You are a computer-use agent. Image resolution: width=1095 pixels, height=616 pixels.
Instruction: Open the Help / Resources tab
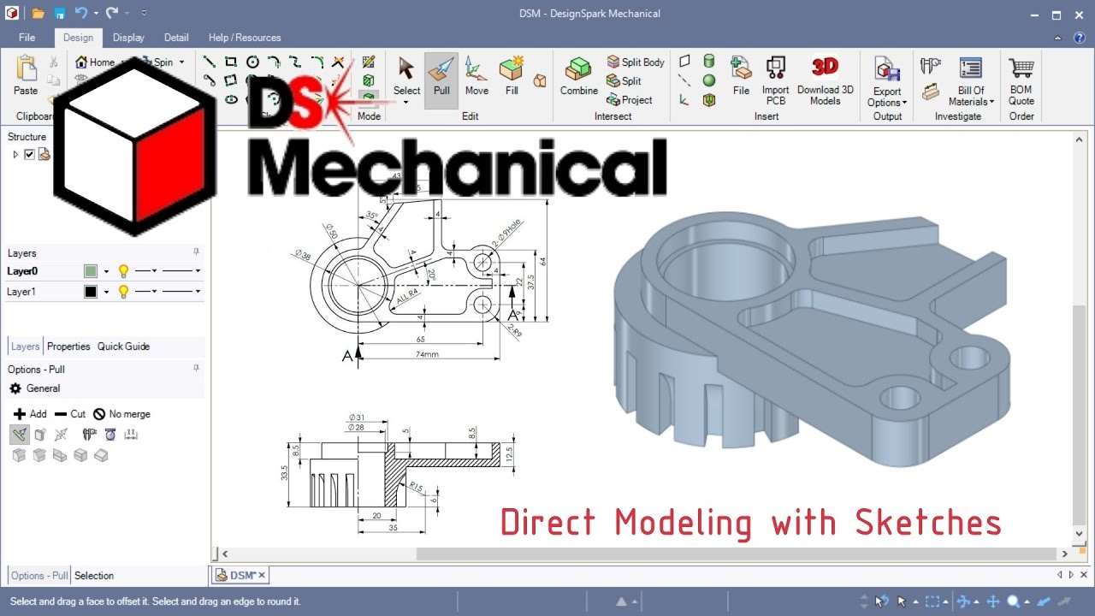(245, 38)
